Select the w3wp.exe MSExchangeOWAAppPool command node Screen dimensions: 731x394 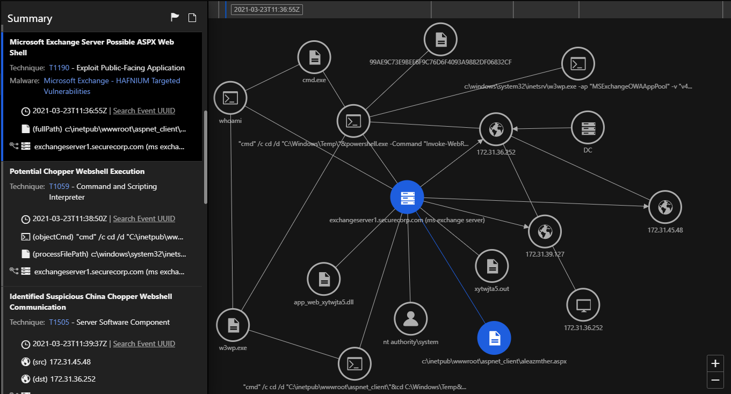[578, 64]
